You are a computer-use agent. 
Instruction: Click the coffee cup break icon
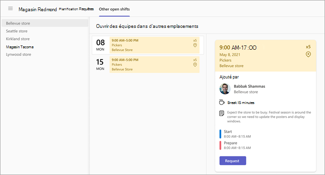point(222,102)
